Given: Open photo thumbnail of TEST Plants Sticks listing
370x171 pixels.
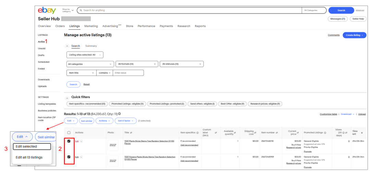Looking at the screenshot, I should click(x=113, y=145).
